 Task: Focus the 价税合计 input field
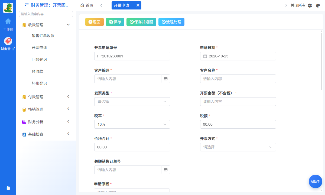(x=132, y=147)
